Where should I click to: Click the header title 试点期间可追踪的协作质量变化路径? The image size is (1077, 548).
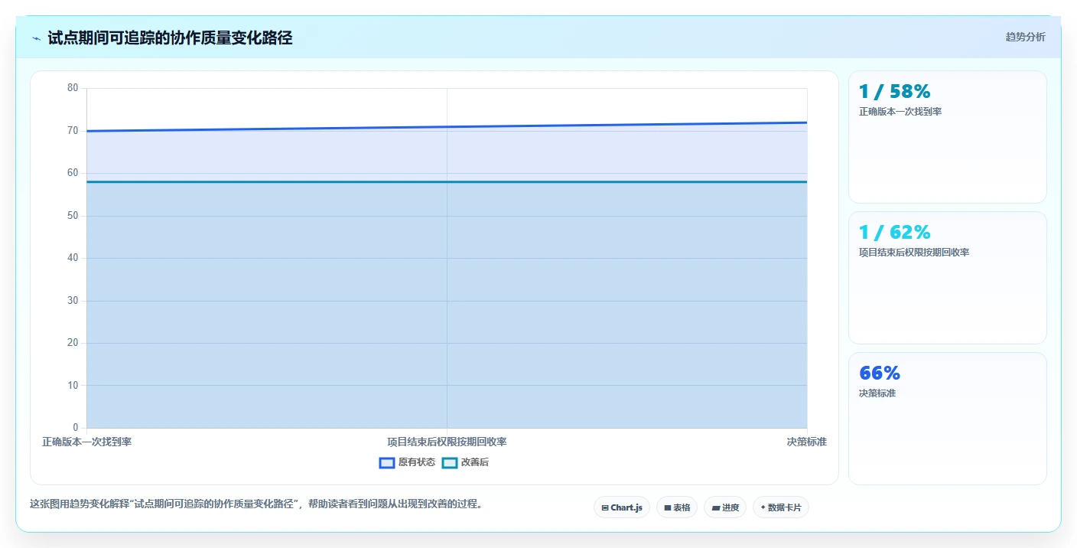[170, 38]
